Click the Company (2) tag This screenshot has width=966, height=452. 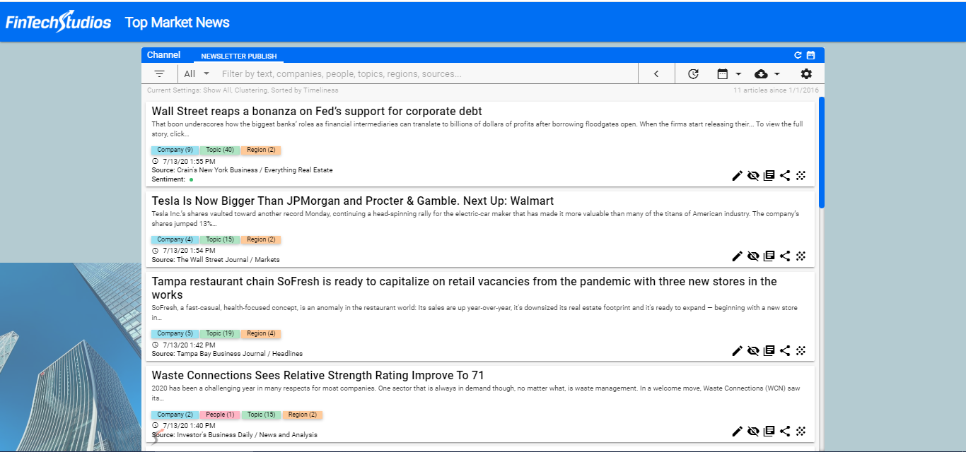(175, 415)
